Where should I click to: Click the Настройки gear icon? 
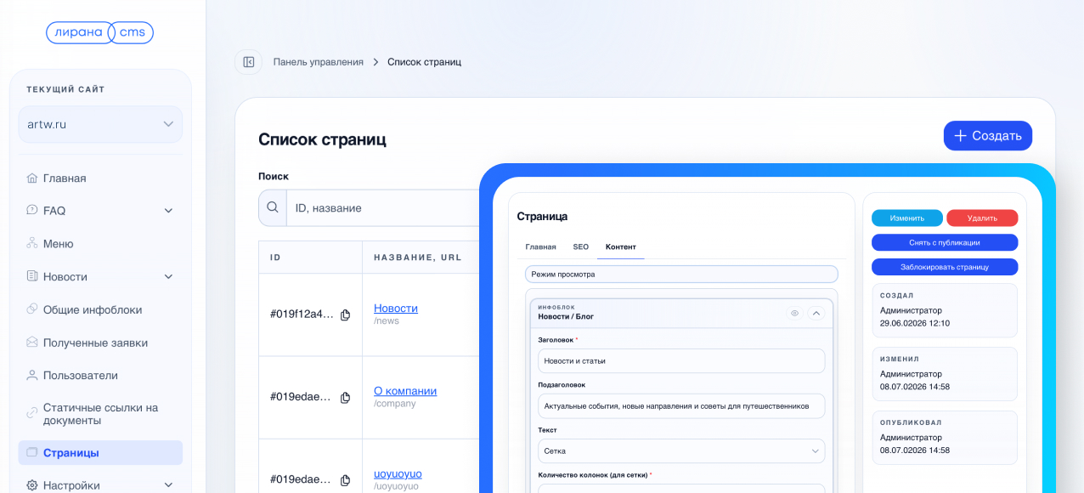pyautogui.click(x=32, y=486)
